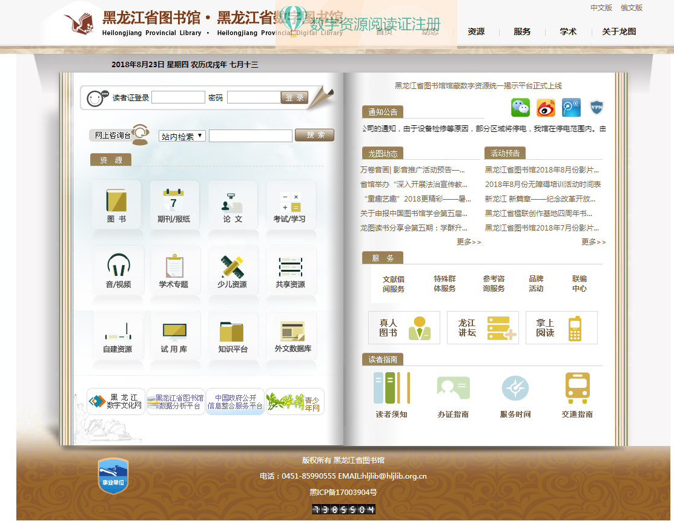The image size is (674, 521).
Task: Click the 读者指南 section tab
Action: (383, 359)
